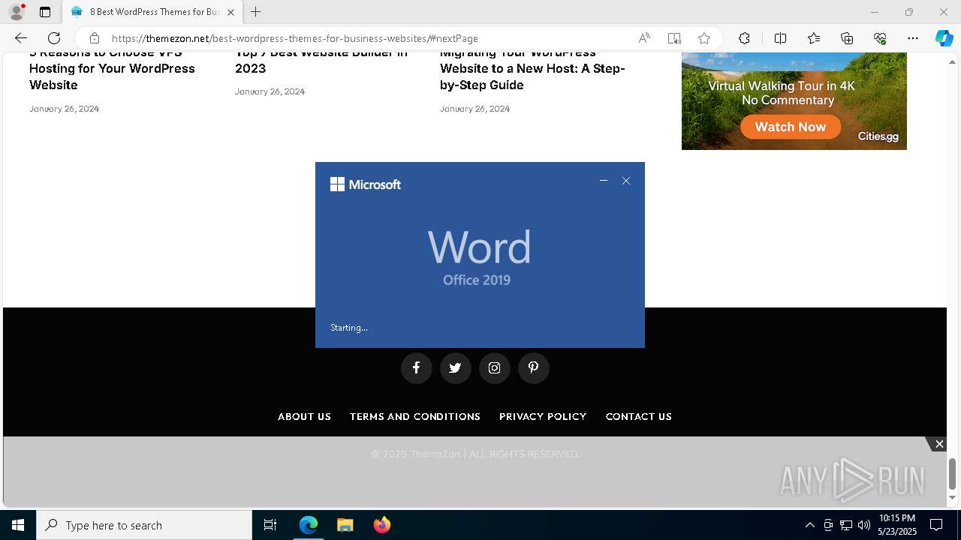Close the 8 Best WordPress Themes tab
Viewport: 961px width, 540px height.
click(x=230, y=12)
